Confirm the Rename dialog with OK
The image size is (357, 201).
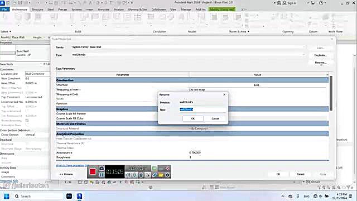193,118
